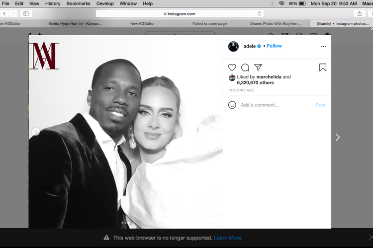Click Learn More in browser warning

tap(228, 238)
